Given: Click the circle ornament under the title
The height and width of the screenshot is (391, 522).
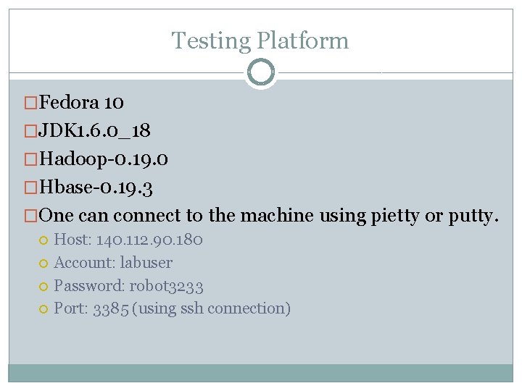Looking at the screenshot, I should (261, 72).
